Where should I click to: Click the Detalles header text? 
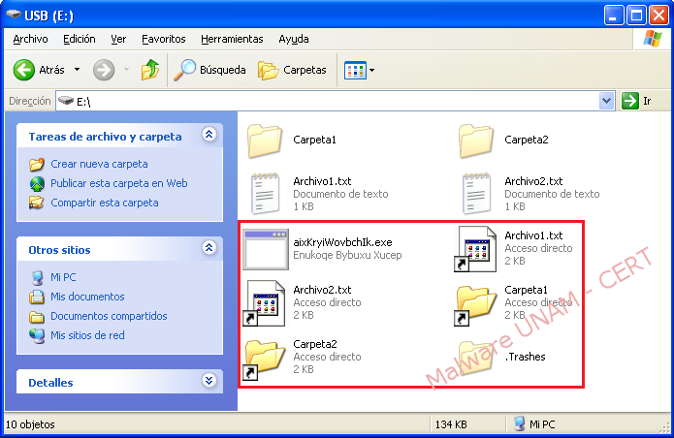click(50, 383)
